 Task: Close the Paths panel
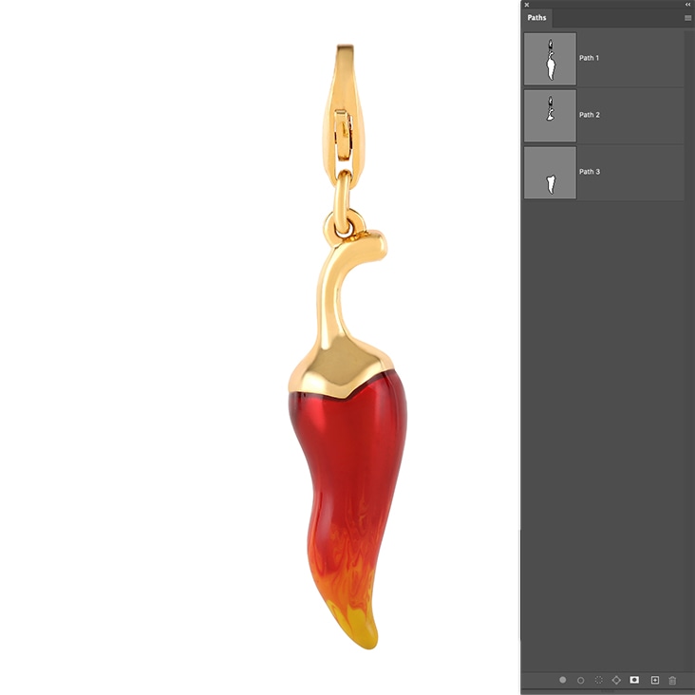point(527,5)
